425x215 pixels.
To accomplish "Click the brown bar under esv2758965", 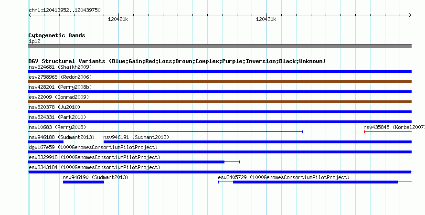I will 220,82.
